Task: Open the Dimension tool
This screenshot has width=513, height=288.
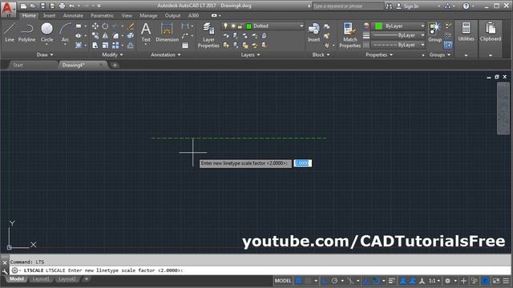Action: click(x=167, y=33)
